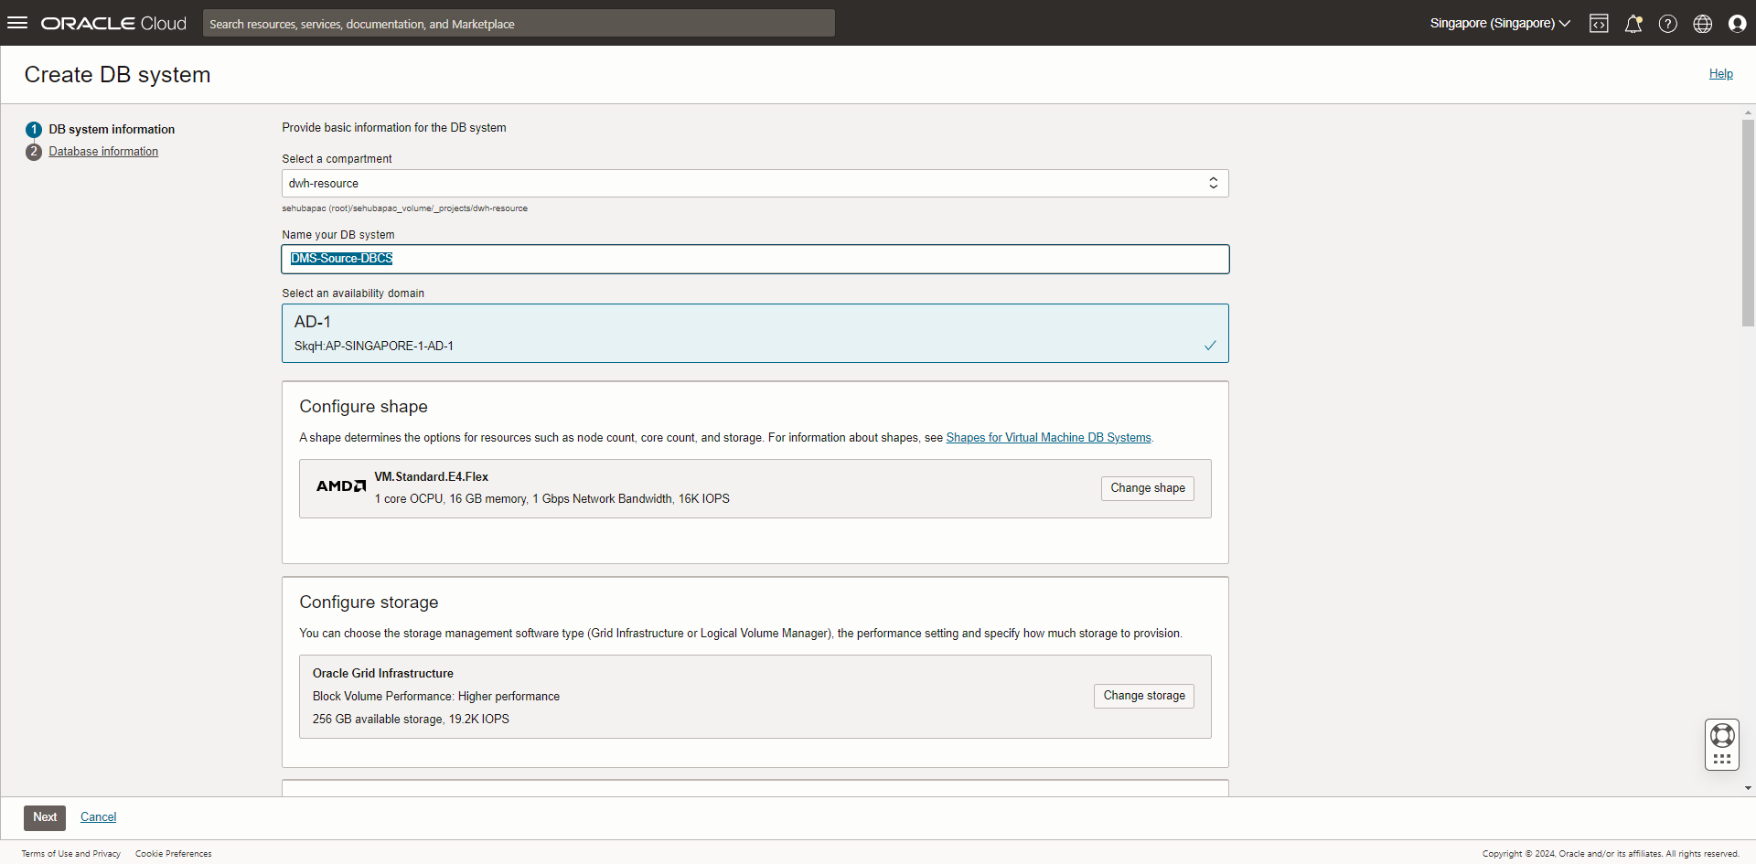Click the shape specs 1 core OCPU text
Image resolution: width=1756 pixels, height=864 pixels.
tap(552, 499)
